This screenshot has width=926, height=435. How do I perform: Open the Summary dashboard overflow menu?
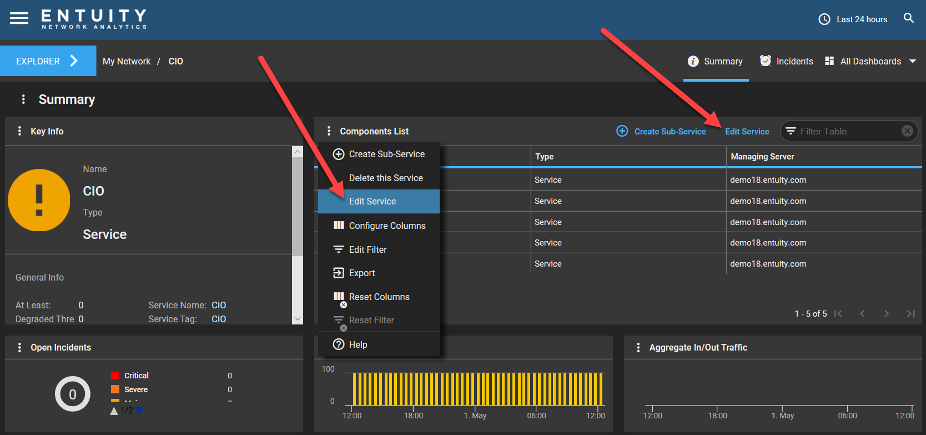tap(23, 99)
